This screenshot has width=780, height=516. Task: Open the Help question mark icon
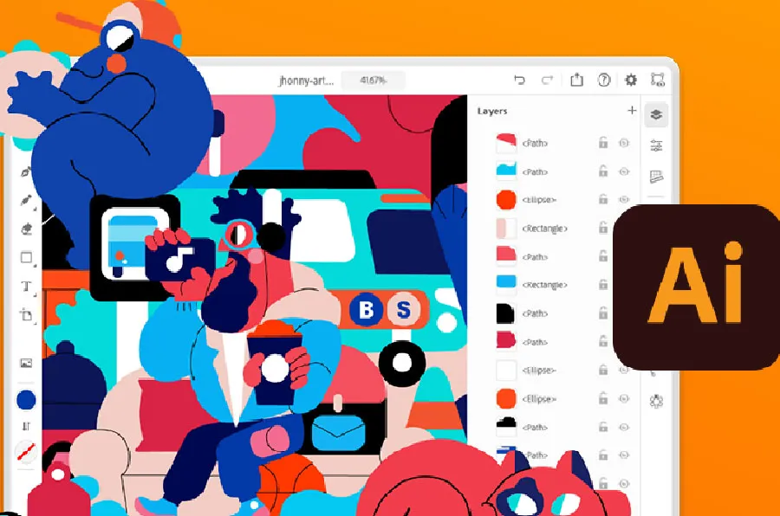tap(604, 80)
